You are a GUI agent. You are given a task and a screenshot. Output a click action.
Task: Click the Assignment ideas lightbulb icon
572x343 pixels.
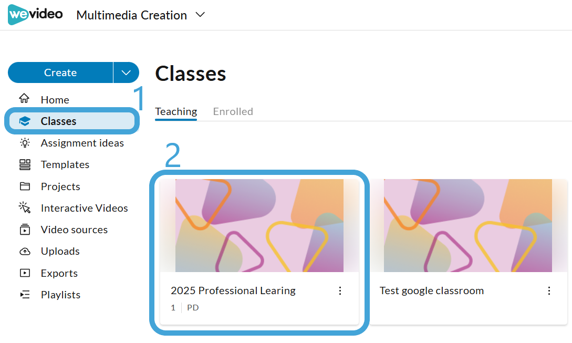click(25, 143)
